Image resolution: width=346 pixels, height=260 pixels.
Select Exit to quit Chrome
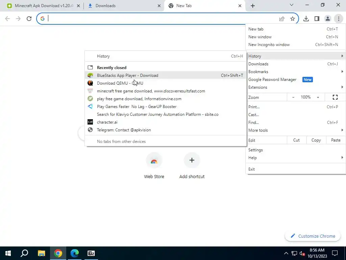tap(295, 169)
